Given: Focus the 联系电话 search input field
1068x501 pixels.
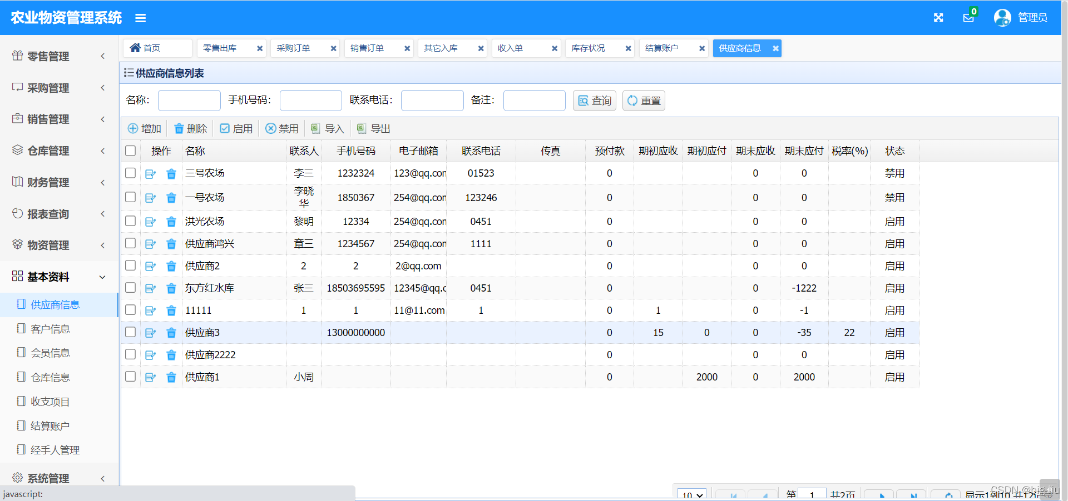Looking at the screenshot, I should 432,101.
